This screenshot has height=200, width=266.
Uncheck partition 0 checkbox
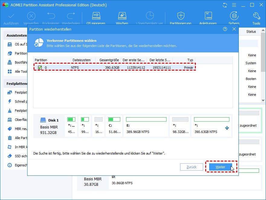[x=40, y=68]
